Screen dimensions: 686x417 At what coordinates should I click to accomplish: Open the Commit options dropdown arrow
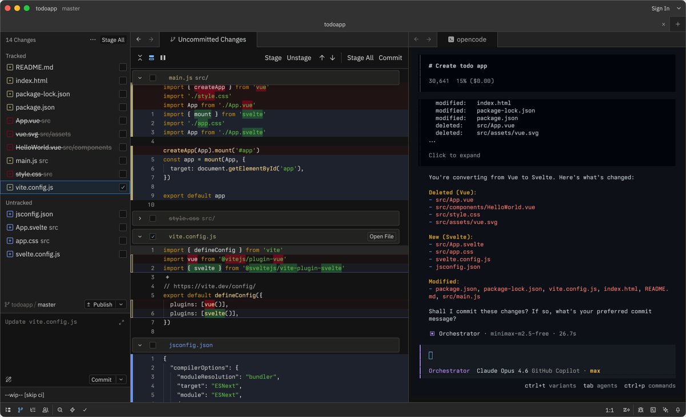click(x=120, y=379)
